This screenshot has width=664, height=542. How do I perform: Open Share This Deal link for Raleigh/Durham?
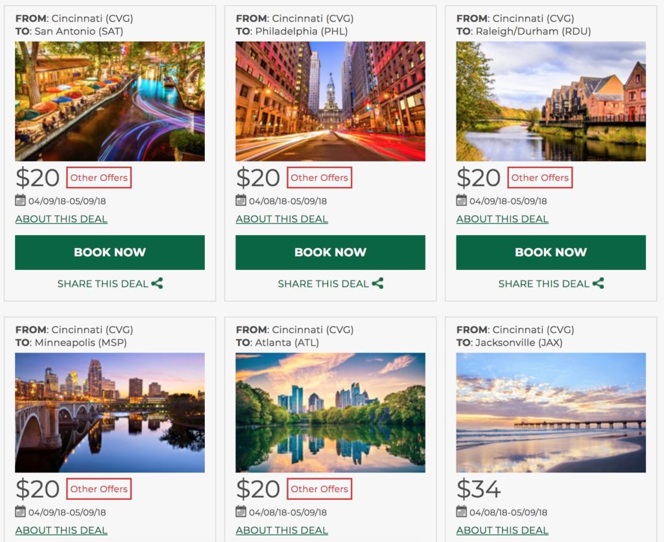(543, 284)
